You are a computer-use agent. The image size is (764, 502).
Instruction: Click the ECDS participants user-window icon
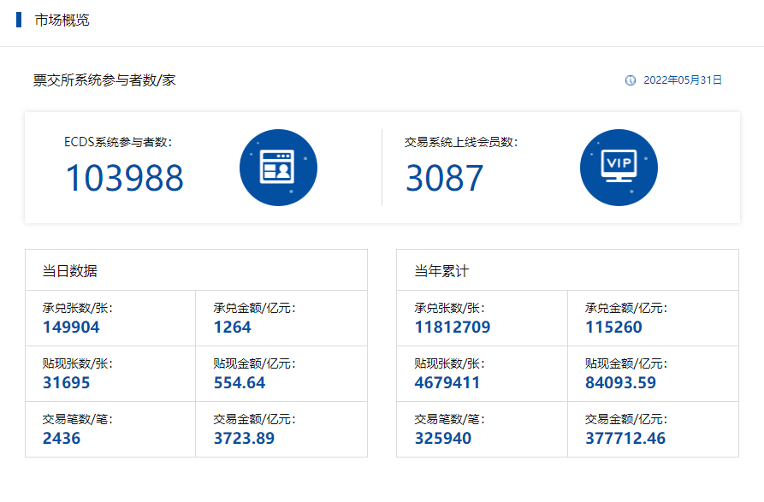coord(278,168)
